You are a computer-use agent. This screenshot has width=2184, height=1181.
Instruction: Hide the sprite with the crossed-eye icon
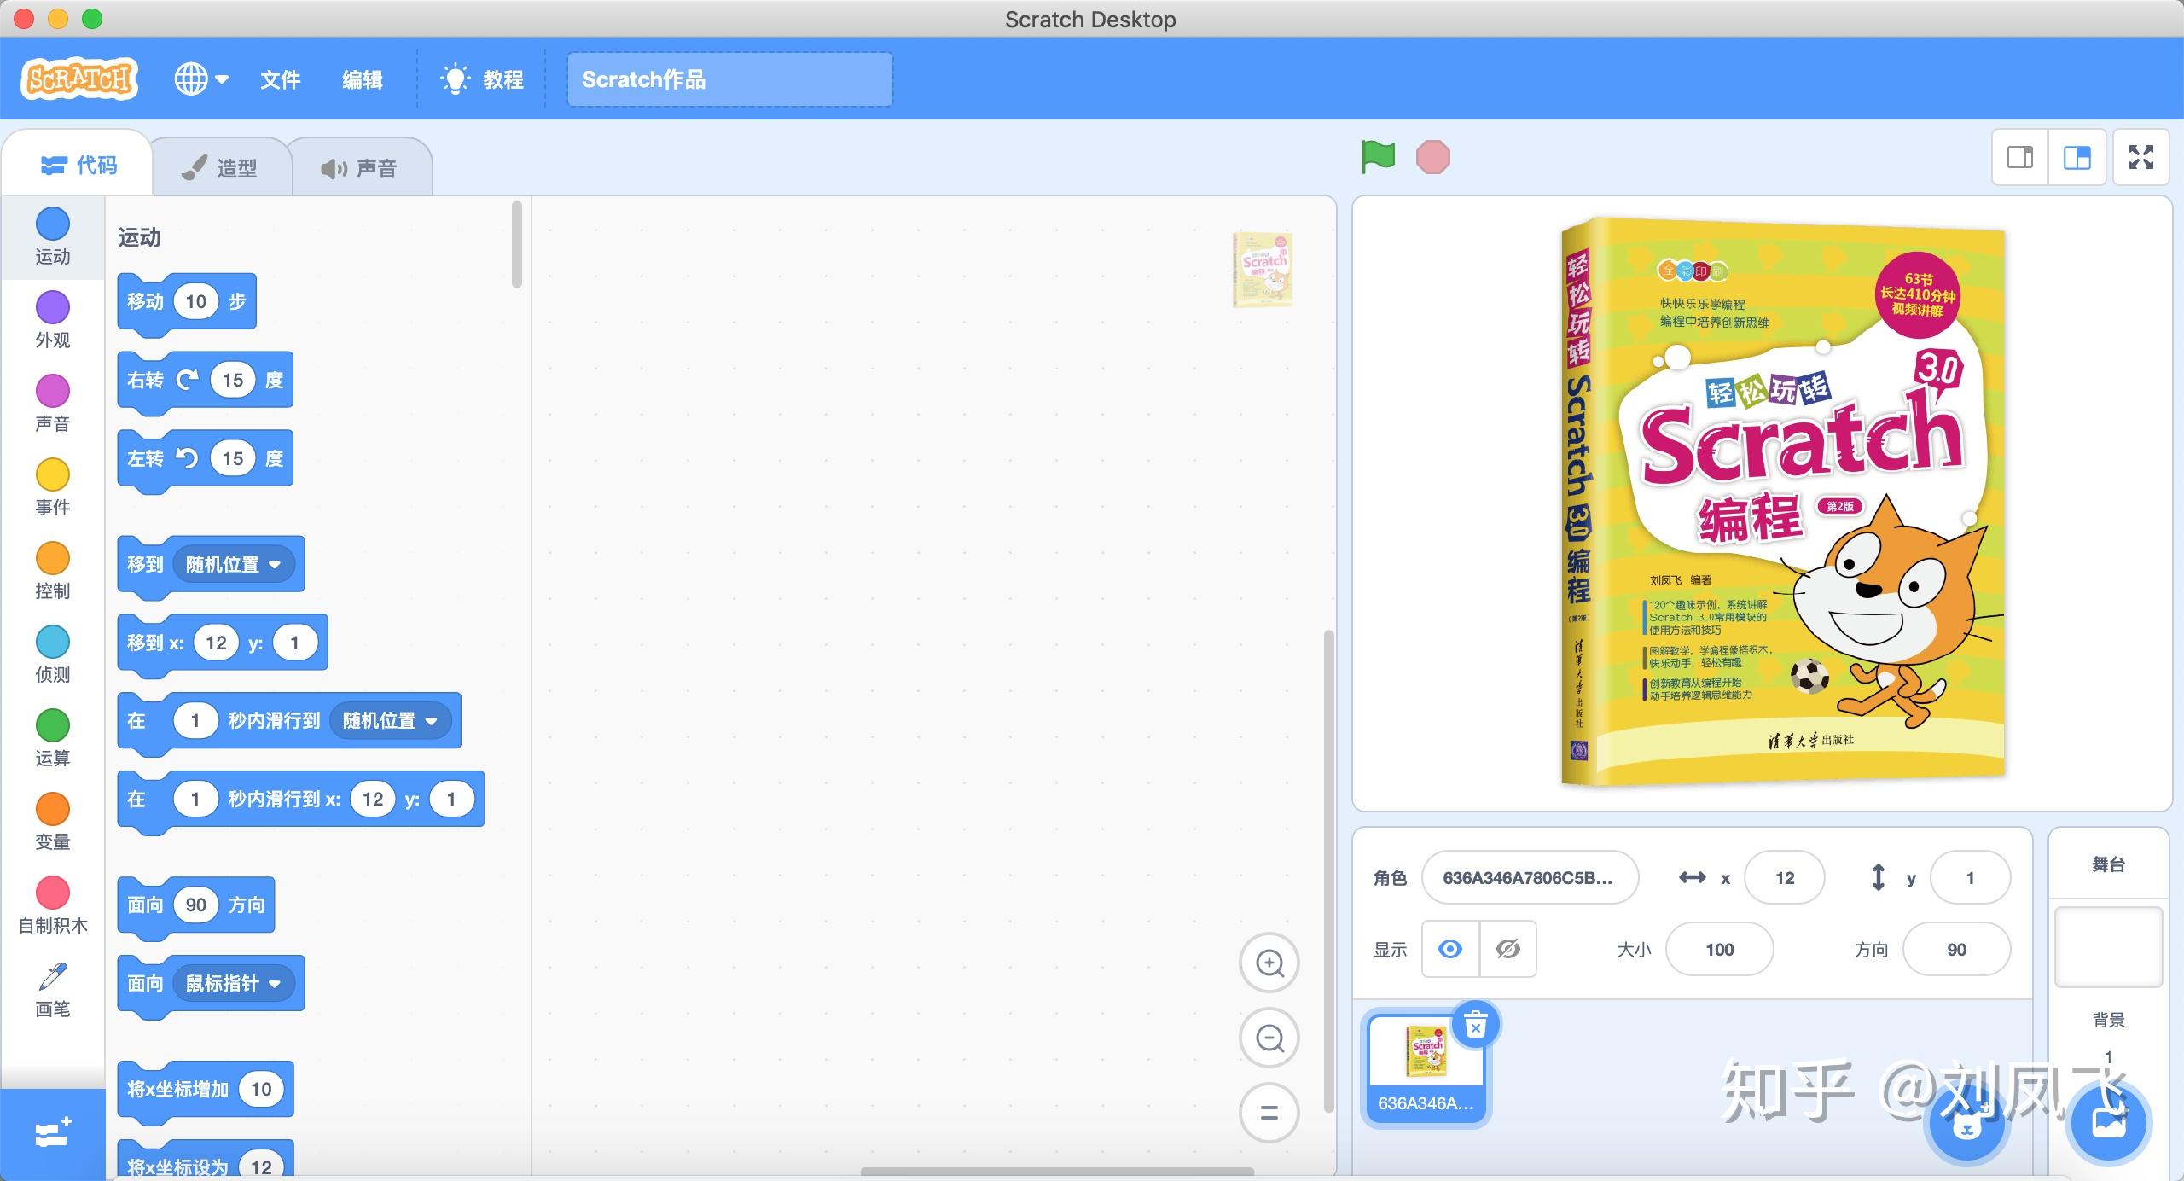(x=1507, y=949)
